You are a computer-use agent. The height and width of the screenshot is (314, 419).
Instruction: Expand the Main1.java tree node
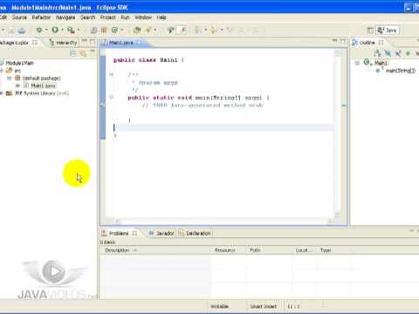click(x=17, y=85)
